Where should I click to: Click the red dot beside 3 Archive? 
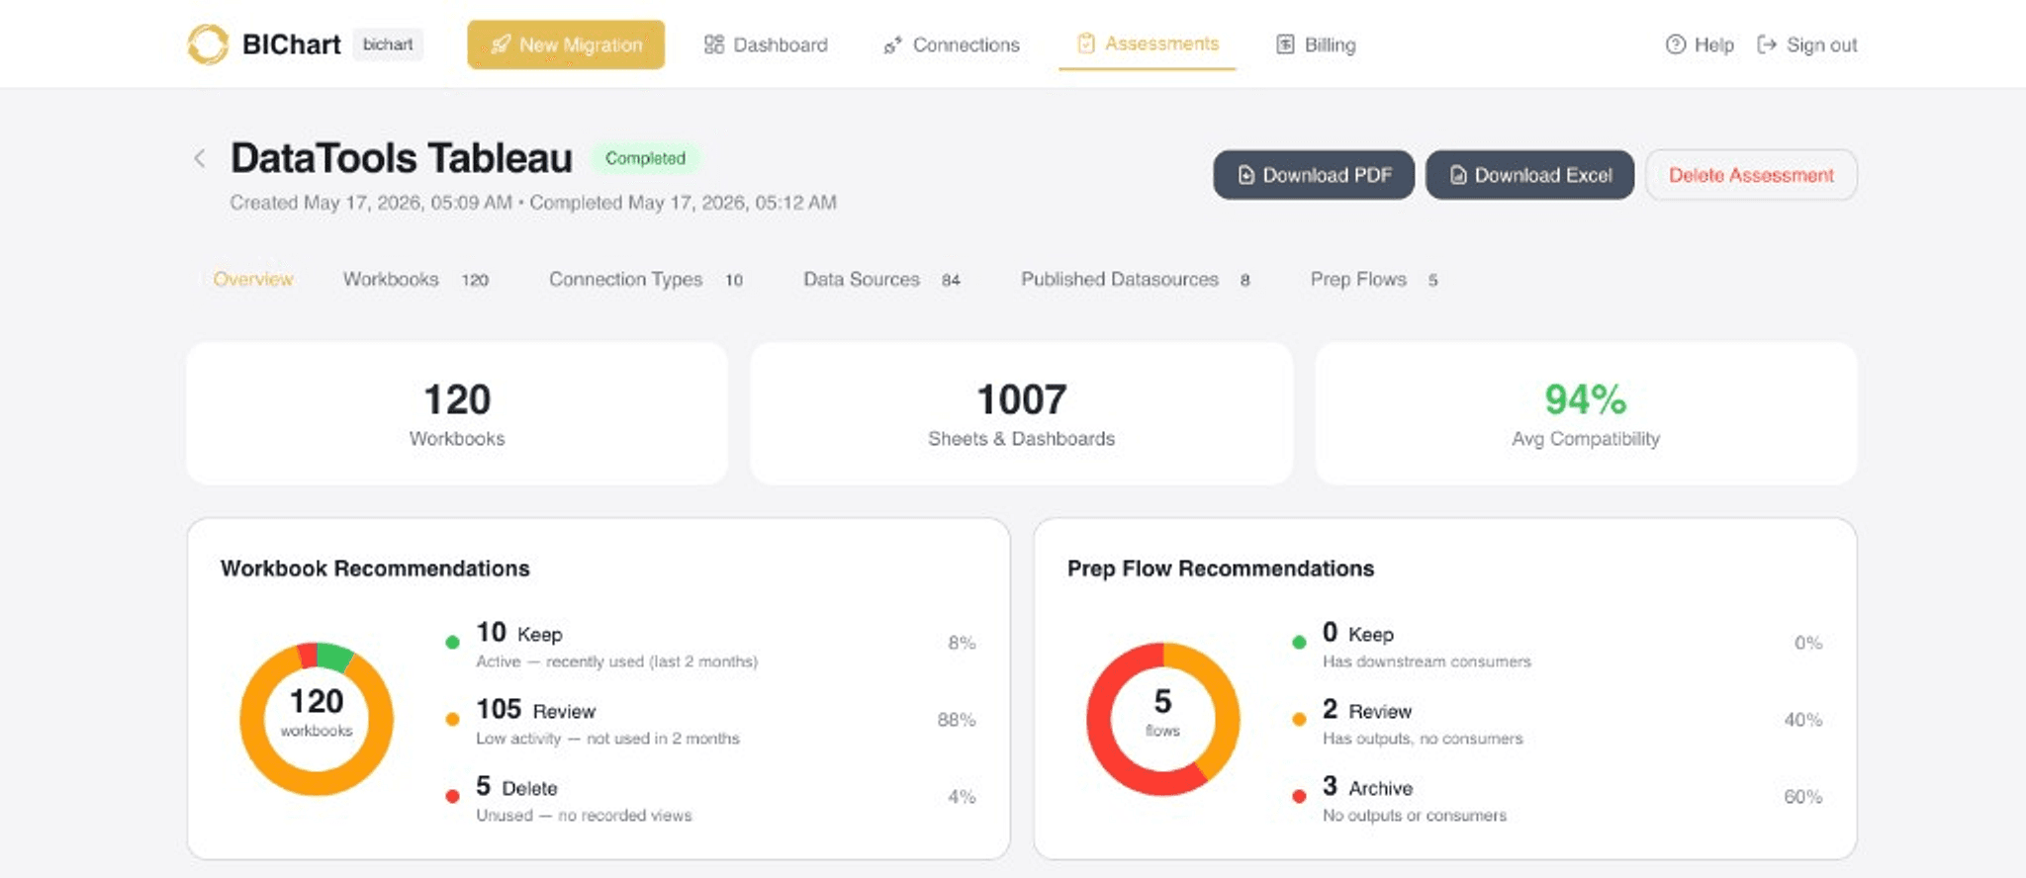(1299, 797)
